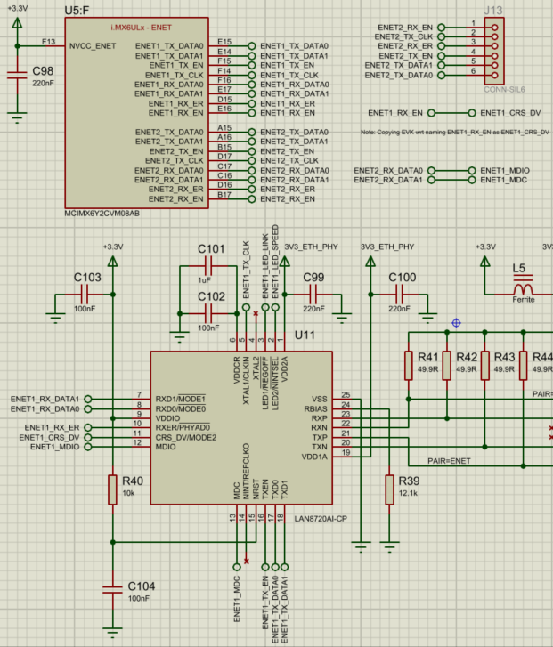This screenshot has height=647, width=553.
Task: Select the VDD1A pin name on U11
Action: click(x=314, y=457)
